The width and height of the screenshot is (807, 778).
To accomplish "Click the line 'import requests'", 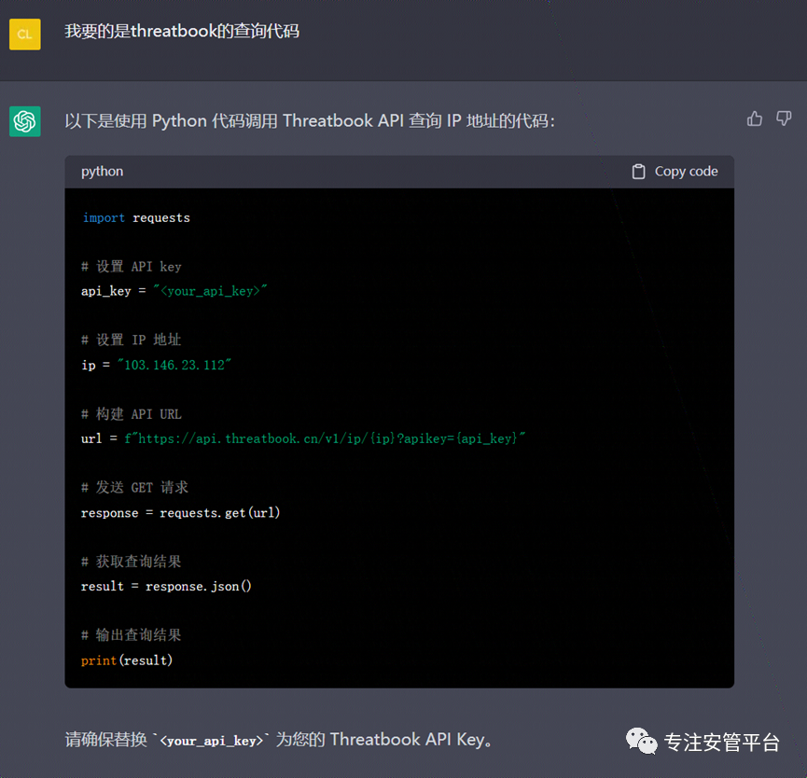I will (x=136, y=218).
